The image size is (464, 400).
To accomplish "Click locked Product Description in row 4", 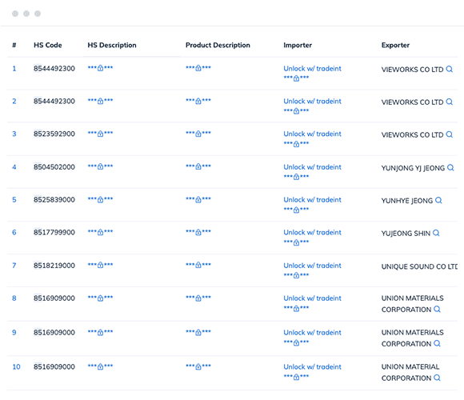I will [198, 166].
